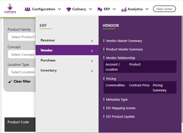Expand the Inventory submenu arrow
Viewport: 183px width, 133px height.
[x=92, y=71]
